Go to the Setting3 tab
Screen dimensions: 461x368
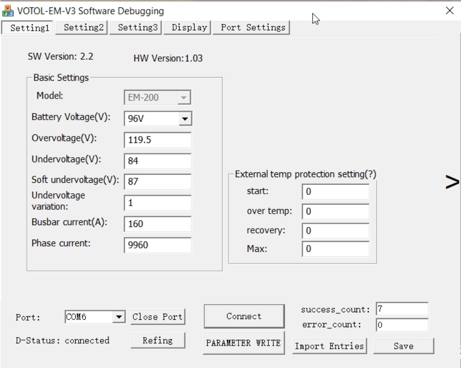point(135,28)
